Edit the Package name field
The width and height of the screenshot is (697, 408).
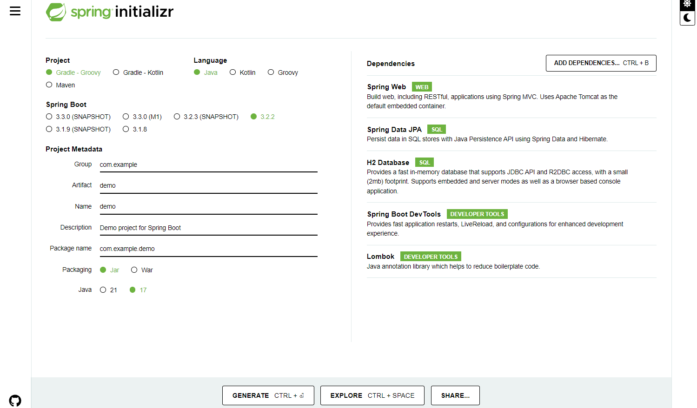[208, 249]
